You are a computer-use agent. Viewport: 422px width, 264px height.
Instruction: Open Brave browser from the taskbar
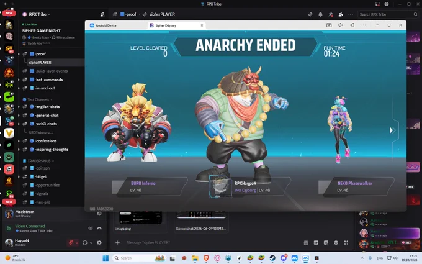click(x=206, y=258)
